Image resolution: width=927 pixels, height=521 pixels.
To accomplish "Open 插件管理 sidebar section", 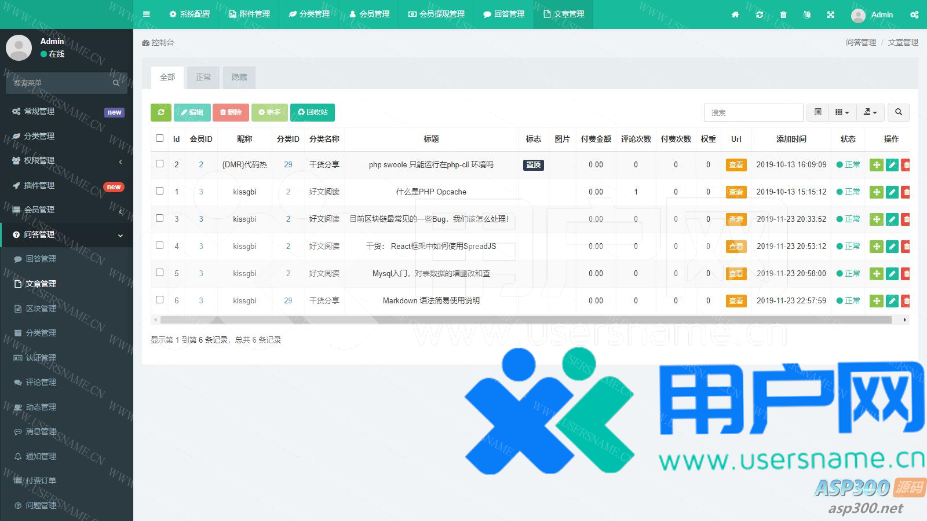I will [x=67, y=185].
